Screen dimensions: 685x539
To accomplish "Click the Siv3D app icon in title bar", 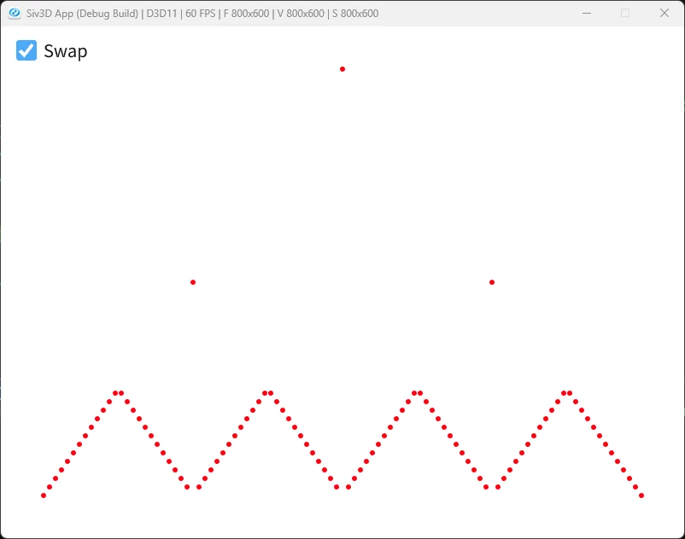I will tap(15, 14).
